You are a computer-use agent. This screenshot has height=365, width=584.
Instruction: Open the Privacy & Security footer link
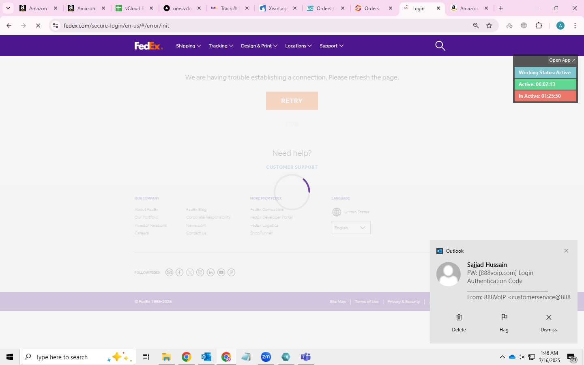tap(404, 302)
